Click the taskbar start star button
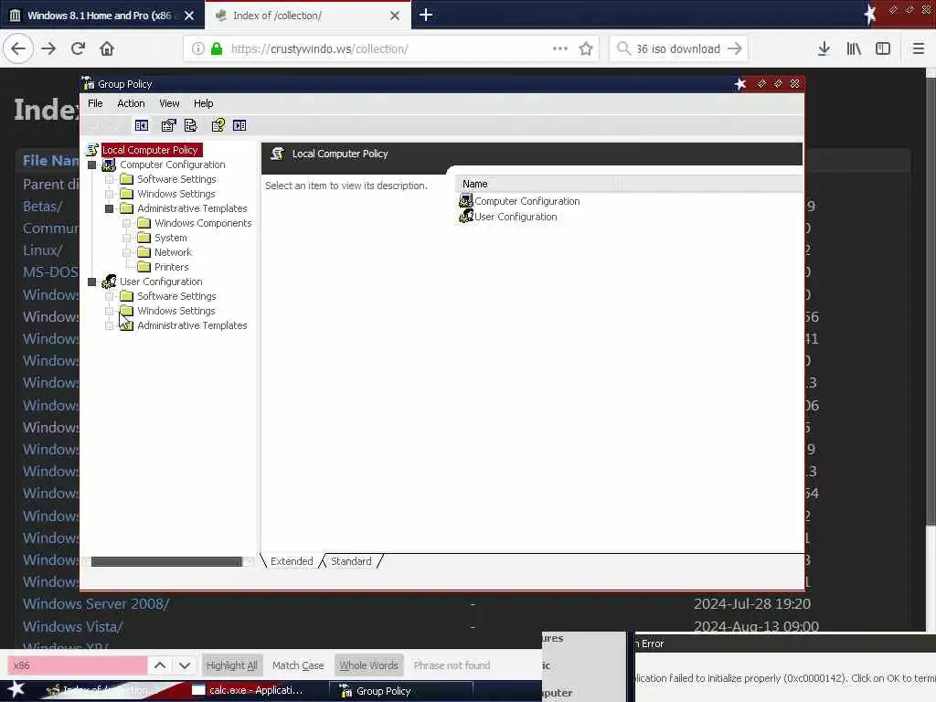 tap(16, 689)
